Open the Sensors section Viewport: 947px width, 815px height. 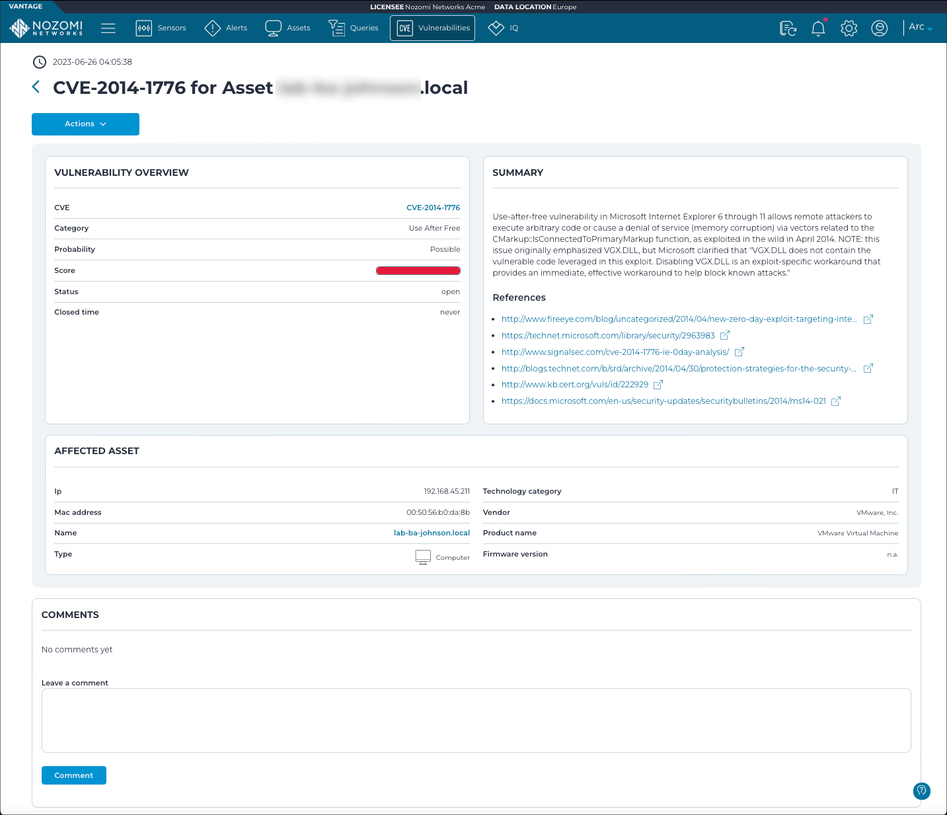(x=161, y=28)
